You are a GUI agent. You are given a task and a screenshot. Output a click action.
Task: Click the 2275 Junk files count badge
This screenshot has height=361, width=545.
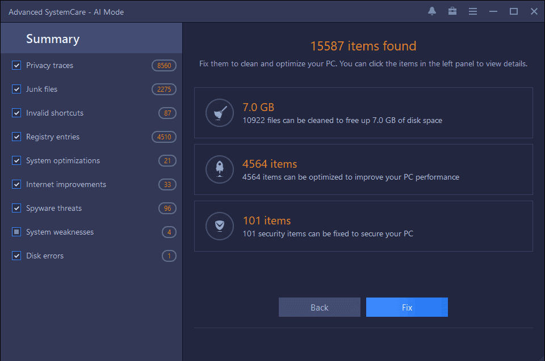point(164,90)
